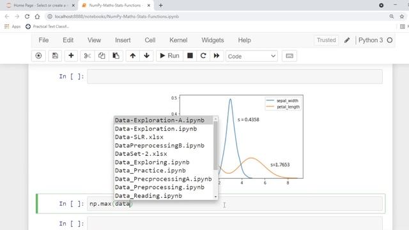Screen dimensions: 409x230
Task: Select Data_Exploring.ipynb completion
Action: point(164,162)
